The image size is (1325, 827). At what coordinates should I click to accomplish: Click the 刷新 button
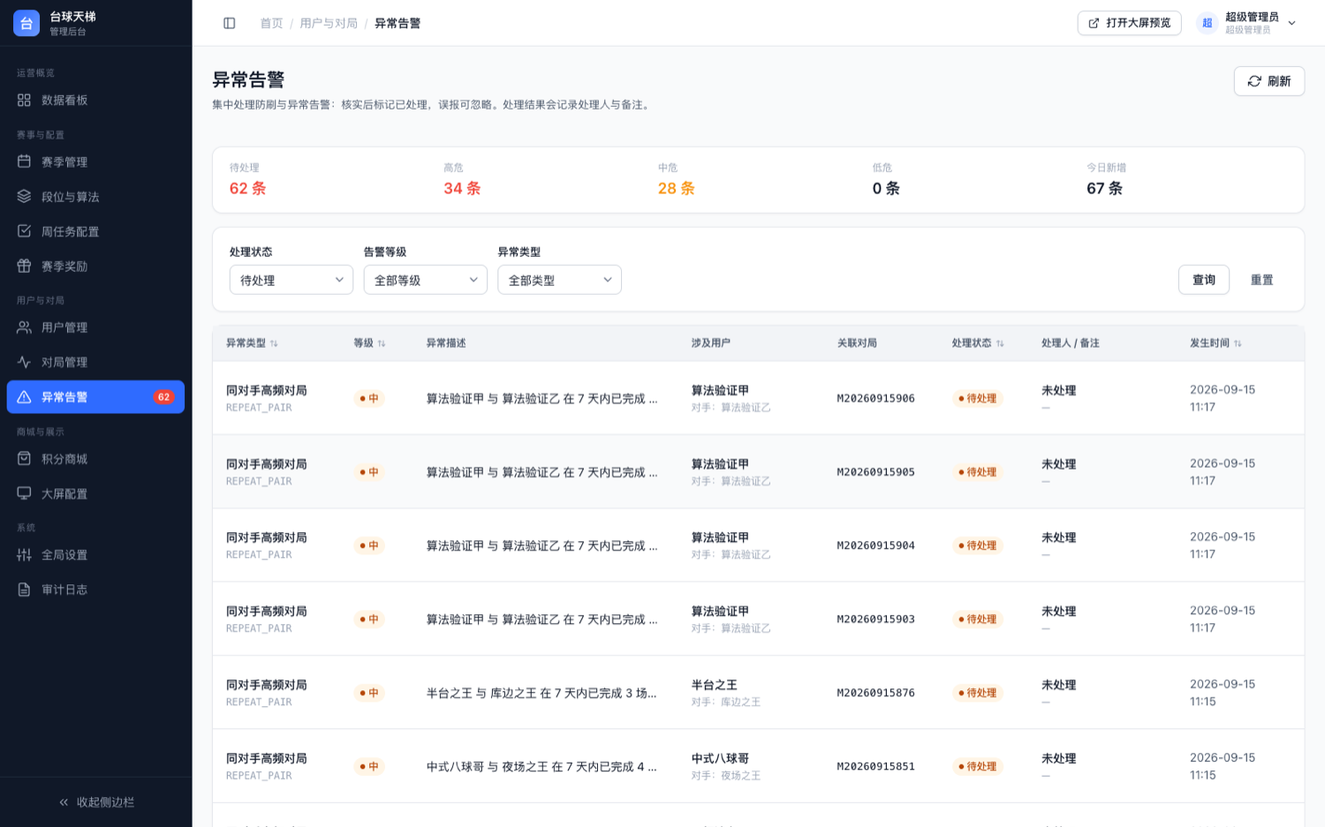(x=1268, y=81)
